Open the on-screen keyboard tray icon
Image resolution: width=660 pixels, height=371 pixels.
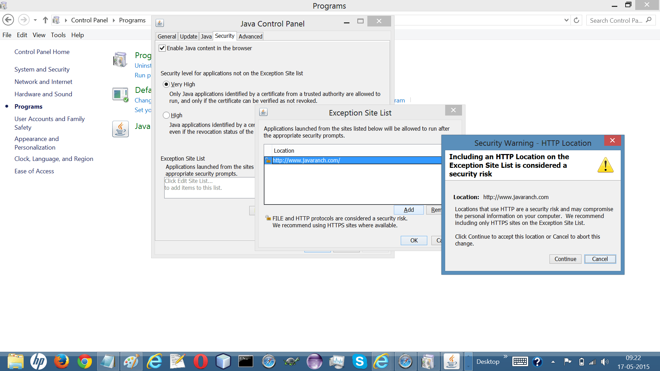[x=520, y=361]
